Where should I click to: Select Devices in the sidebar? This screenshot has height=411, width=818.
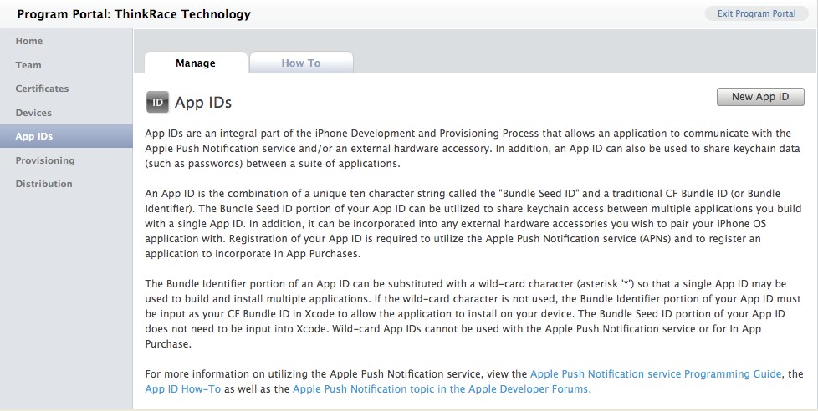[x=33, y=113]
